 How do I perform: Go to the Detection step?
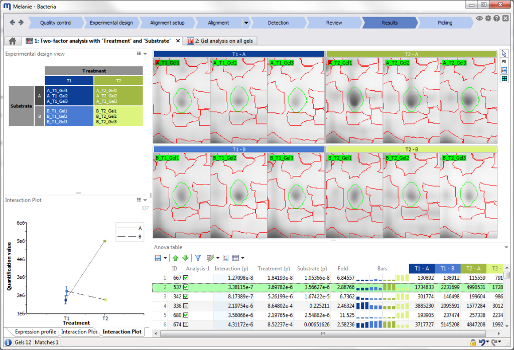(278, 23)
